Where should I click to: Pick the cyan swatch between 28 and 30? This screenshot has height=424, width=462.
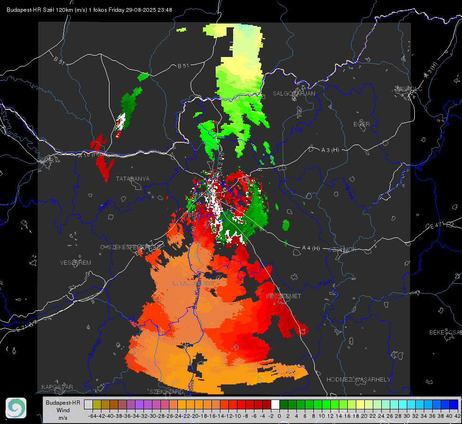point(403,405)
